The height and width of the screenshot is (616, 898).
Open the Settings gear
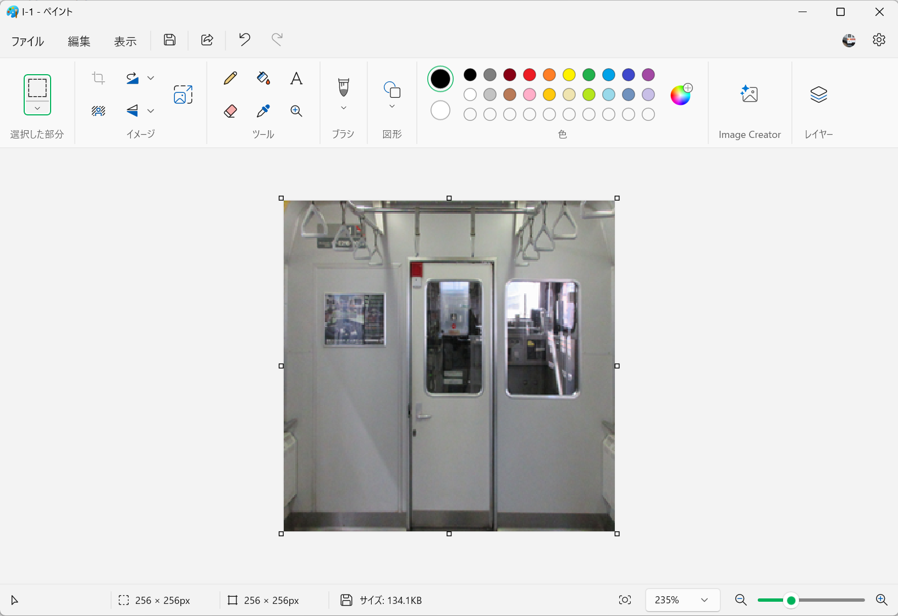879,40
